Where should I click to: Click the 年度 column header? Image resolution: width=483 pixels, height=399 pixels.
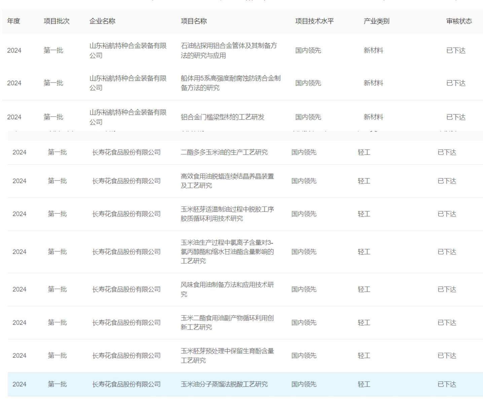click(x=14, y=21)
